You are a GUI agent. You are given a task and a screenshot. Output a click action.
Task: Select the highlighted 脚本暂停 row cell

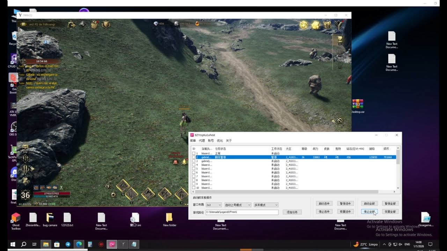pos(220,157)
